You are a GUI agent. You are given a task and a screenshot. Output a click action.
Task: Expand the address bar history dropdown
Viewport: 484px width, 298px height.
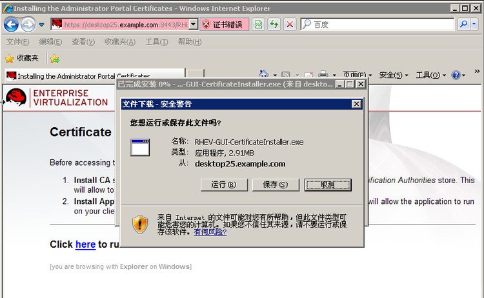[193, 24]
